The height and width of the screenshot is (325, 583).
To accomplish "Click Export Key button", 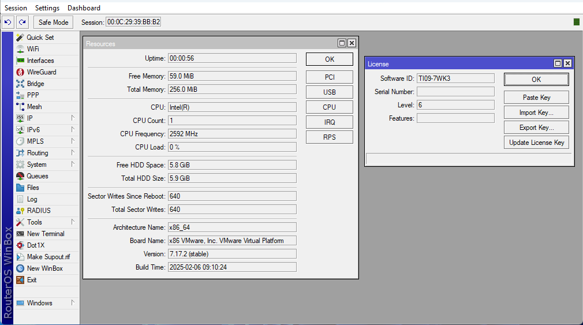I will pyautogui.click(x=536, y=127).
